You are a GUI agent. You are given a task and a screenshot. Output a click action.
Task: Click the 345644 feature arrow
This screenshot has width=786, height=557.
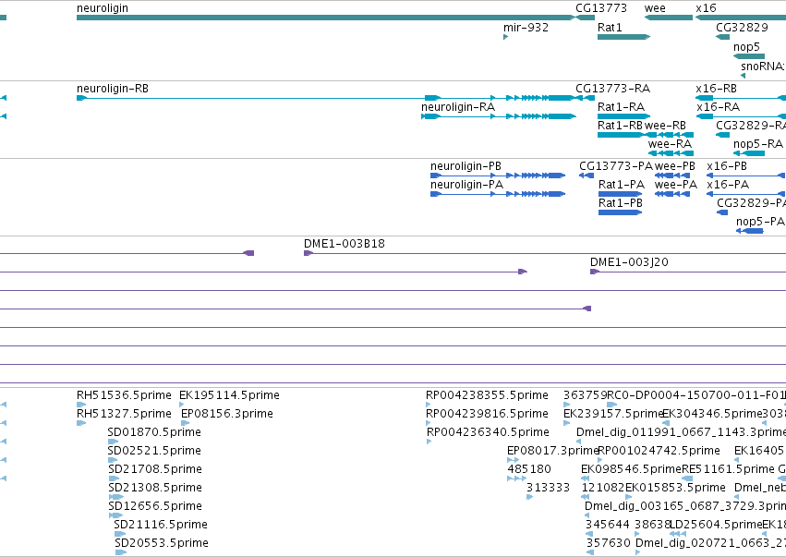tap(589, 534)
